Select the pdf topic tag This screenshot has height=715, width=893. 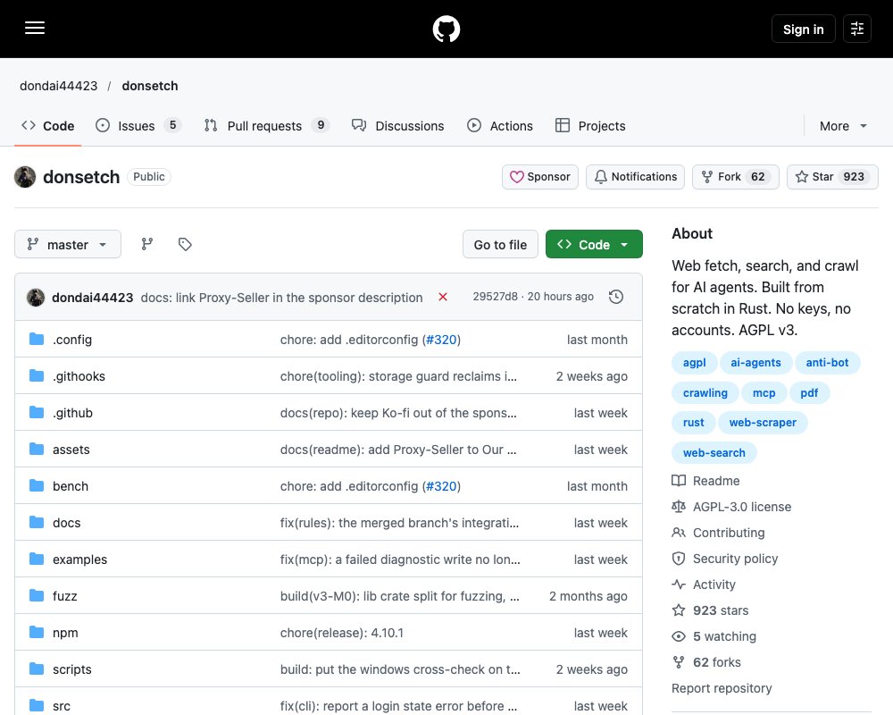(x=809, y=393)
